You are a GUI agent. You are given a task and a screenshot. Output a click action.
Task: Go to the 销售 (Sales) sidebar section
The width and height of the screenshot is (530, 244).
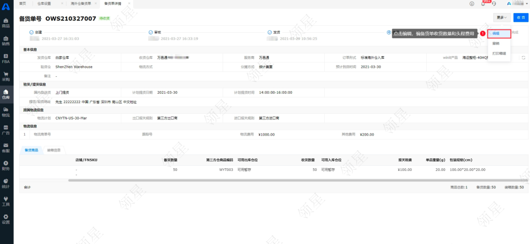[x=6, y=41]
